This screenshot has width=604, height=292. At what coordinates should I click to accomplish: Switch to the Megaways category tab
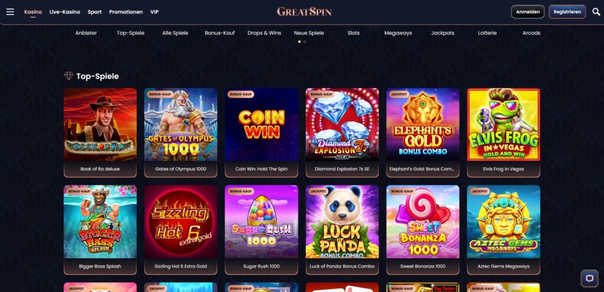pyautogui.click(x=398, y=33)
